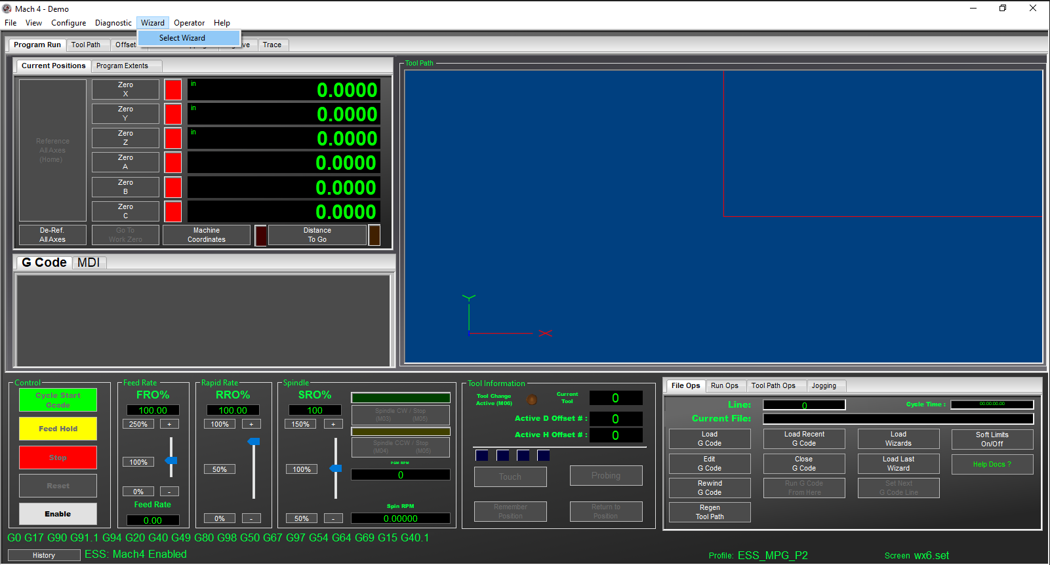Click the red LED beside Zero Z

[x=173, y=138]
